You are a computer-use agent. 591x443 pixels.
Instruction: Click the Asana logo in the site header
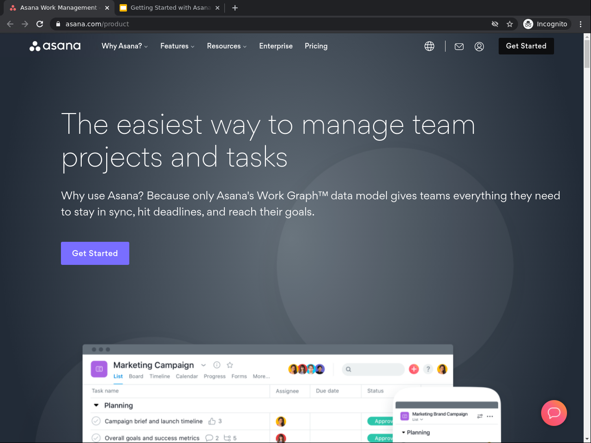[55, 46]
